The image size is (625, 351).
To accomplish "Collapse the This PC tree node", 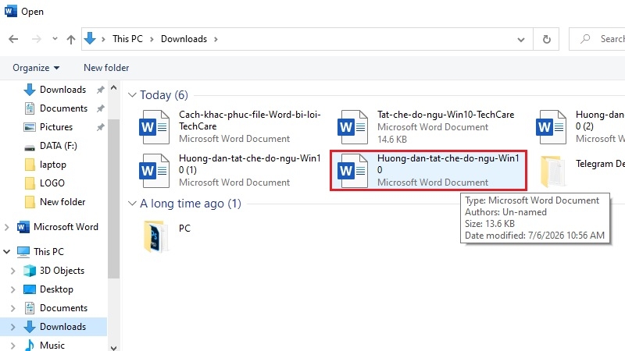I will click(x=6, y=252).
